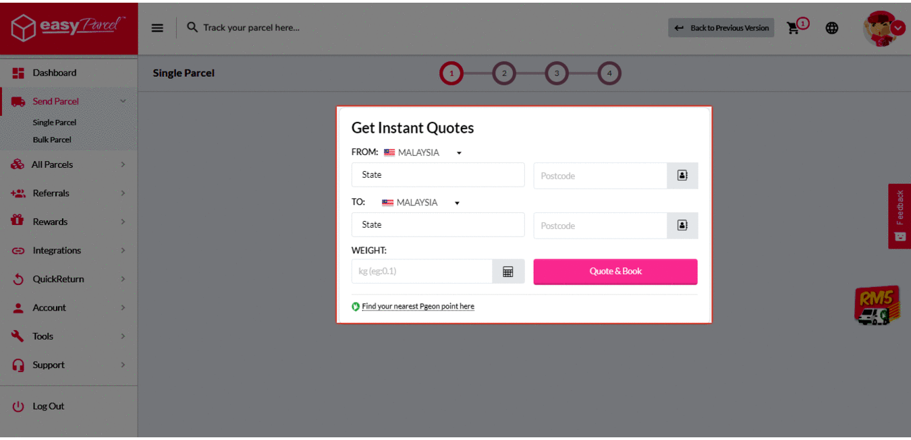Click the hamburger menu icon
This screenshot has width=911, height=440.
(x=157, y=28)
